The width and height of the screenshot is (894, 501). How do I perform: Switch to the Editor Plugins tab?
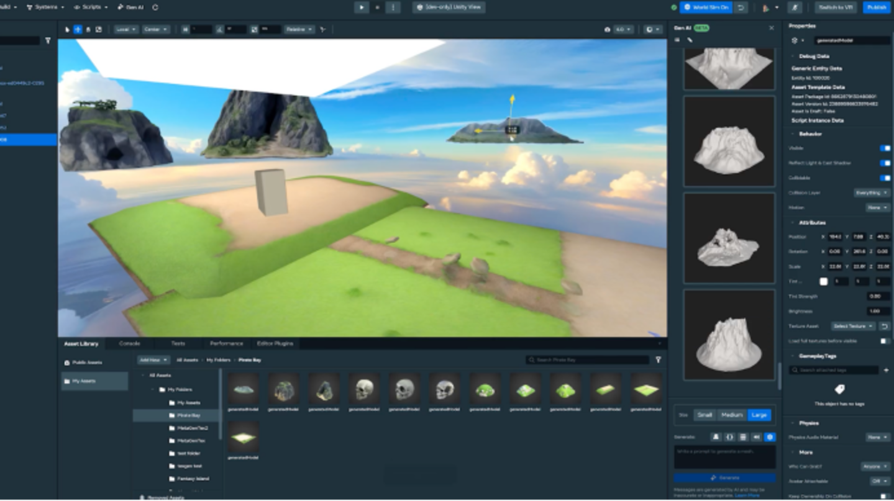(x=275, y=343)
